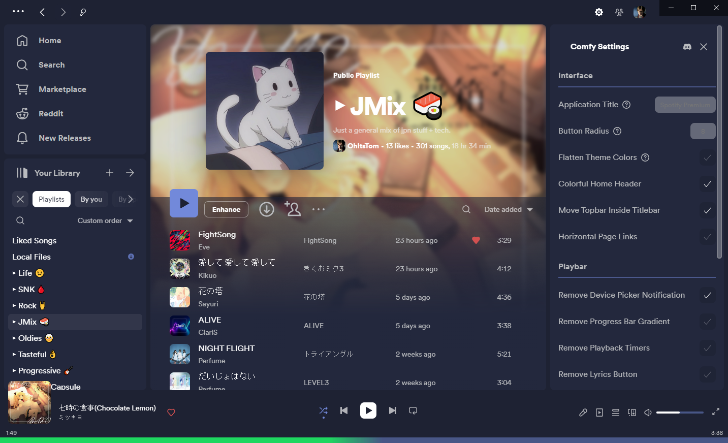
Task: Search in Your Library magnifier icon
Action: (20, 220)
